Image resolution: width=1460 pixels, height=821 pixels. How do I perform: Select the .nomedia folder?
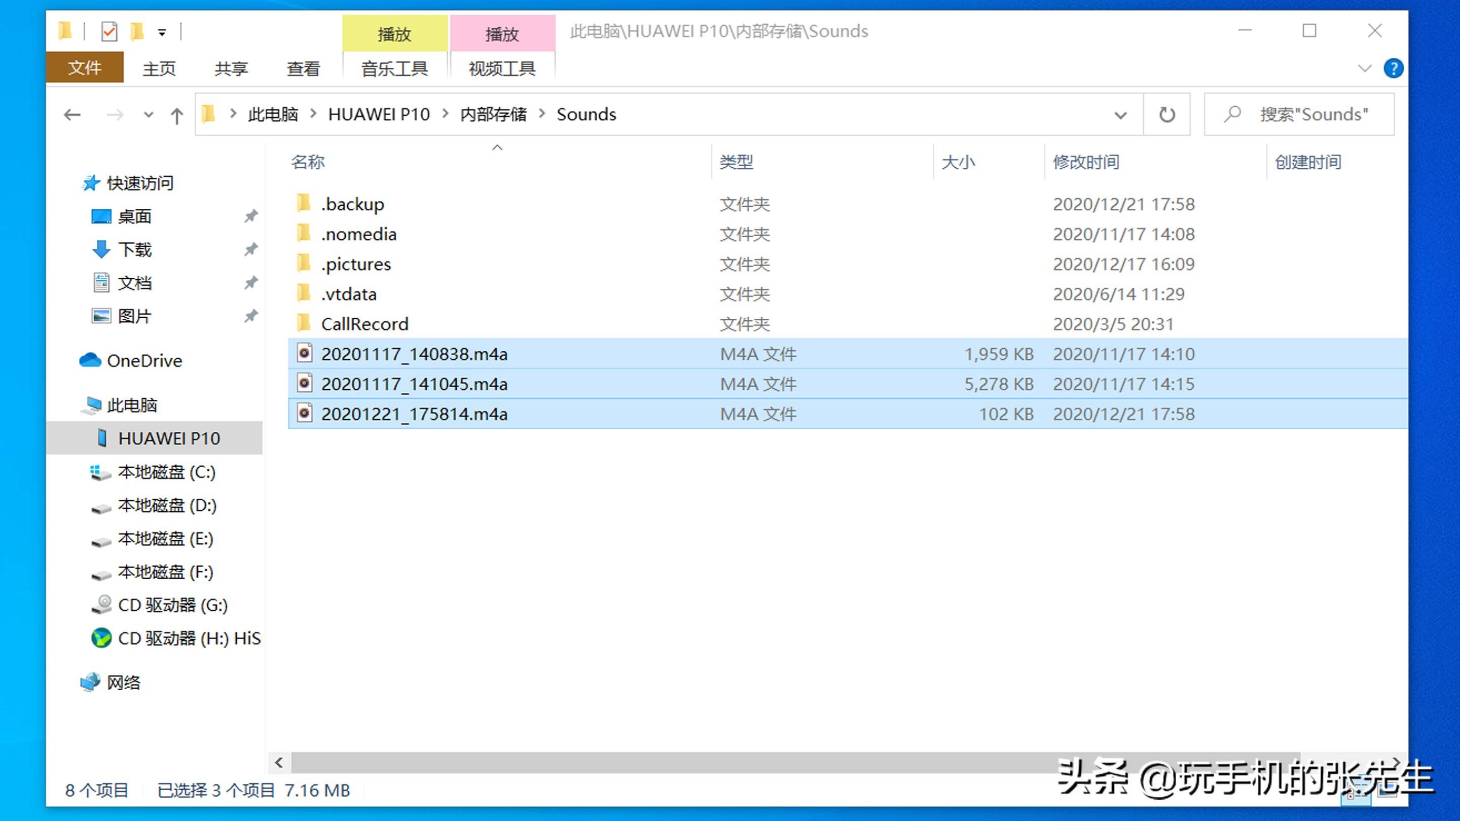point(848,234)
